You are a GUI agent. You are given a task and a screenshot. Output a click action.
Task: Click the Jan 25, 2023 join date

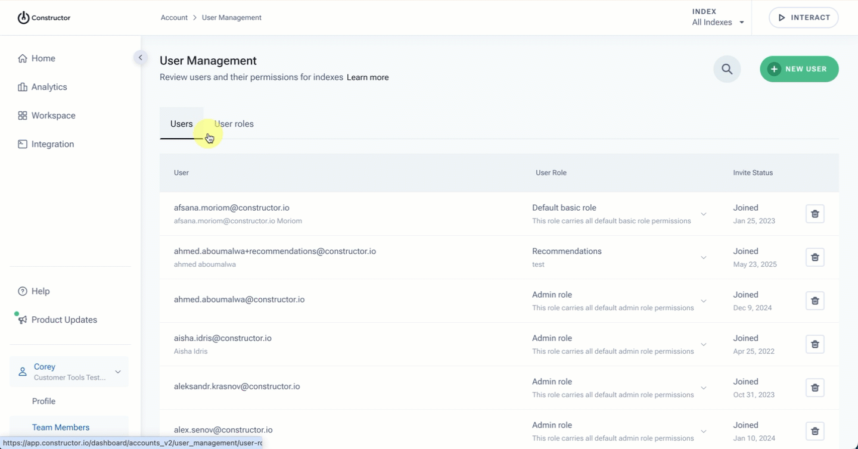click(754, 221)
